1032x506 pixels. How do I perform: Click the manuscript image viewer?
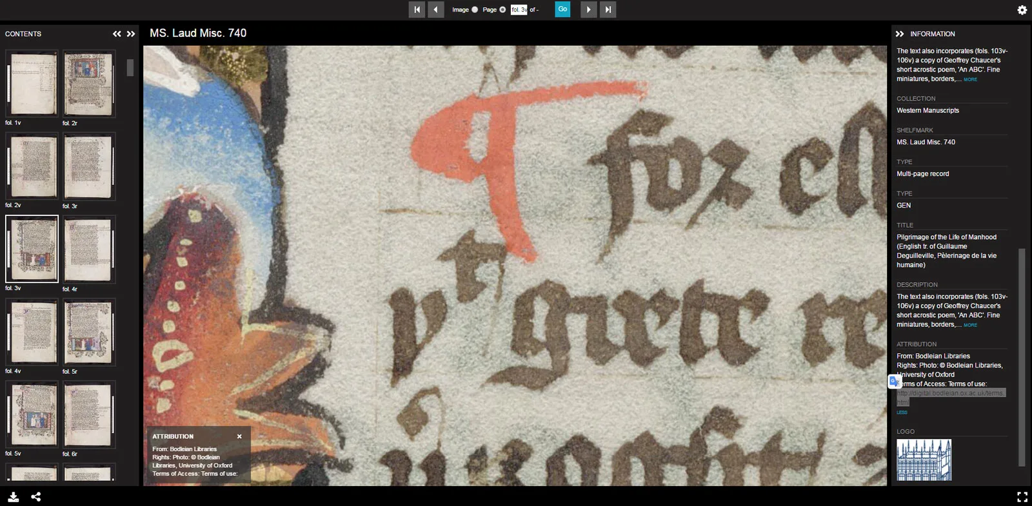tap(515, 266)
